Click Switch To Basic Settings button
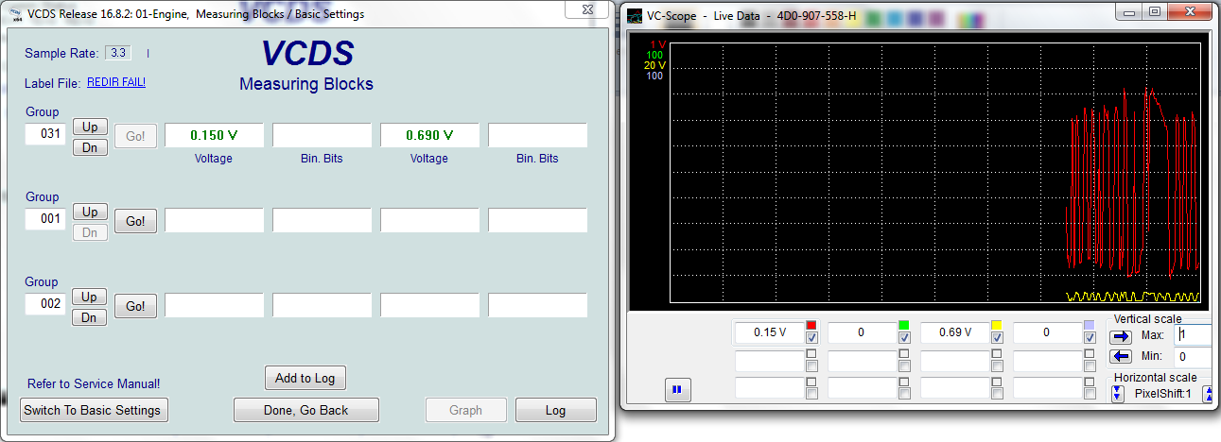The width and height of the screenshot is (1221, 442). [94, 410]
